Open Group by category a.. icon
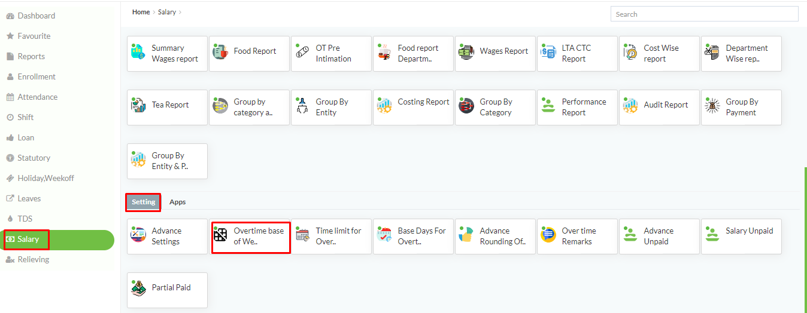 pyautogui.click(x=220, y=106)
